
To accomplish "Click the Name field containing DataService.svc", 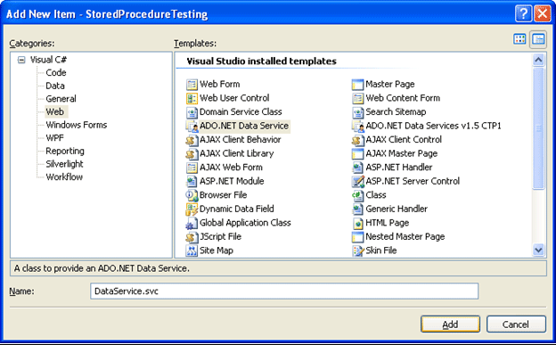I will 284,291.
